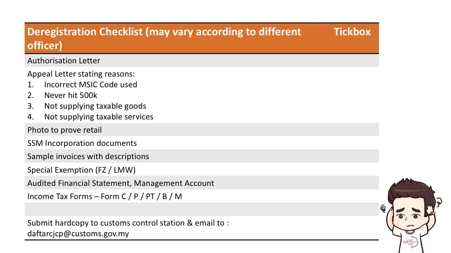Image resolution: width=451 pixels, height=253 pixels.
Task: Click the daftarcjcp@customs.gov.my email address
Action: click(78, 234)
